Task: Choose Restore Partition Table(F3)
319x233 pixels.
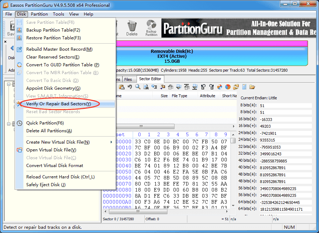Action: 65,38
